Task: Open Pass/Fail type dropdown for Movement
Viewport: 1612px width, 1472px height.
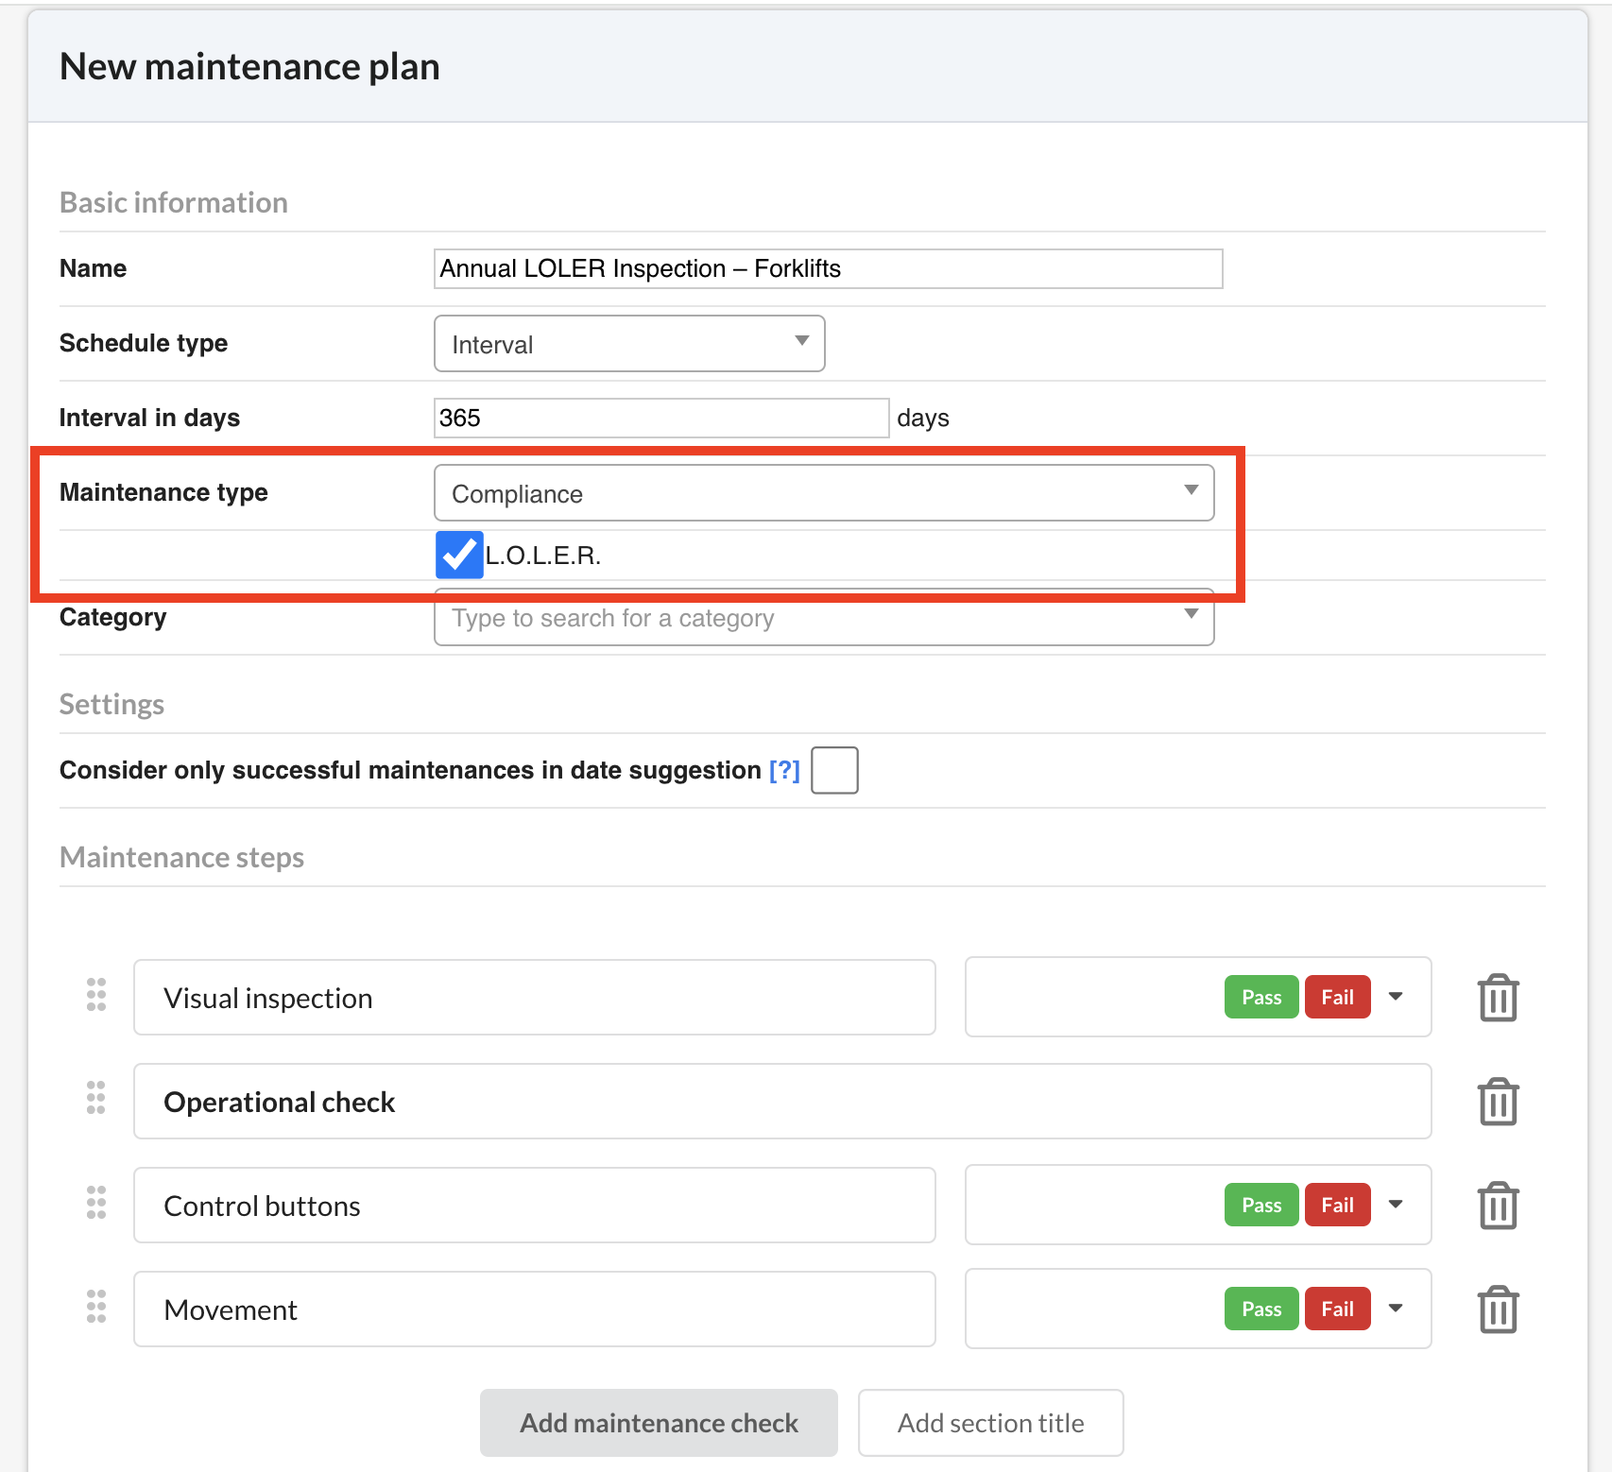Action: [x=1396, y=1309]
